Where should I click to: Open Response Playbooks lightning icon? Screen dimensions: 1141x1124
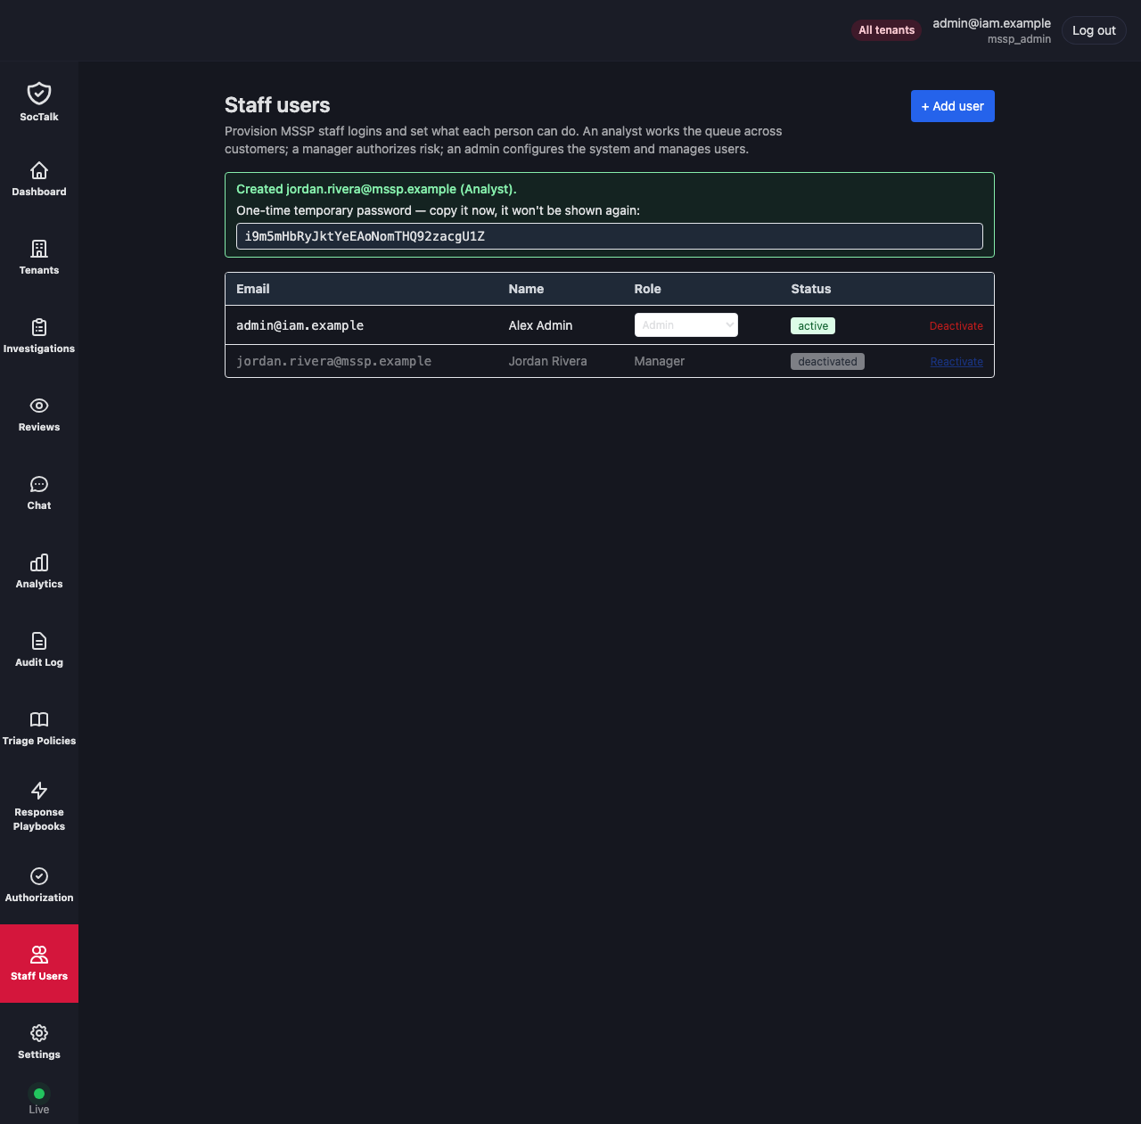pyautogui.click(x=39, y=791)
